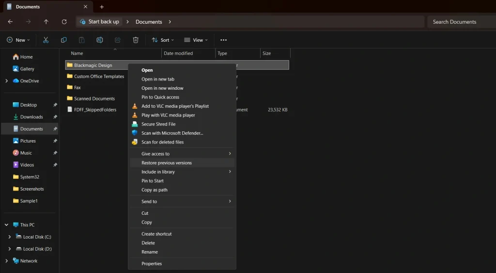Choose Open in the context menu
This screenshot has height=273, width=496.
pyautogui.click(x=182, y=70)
